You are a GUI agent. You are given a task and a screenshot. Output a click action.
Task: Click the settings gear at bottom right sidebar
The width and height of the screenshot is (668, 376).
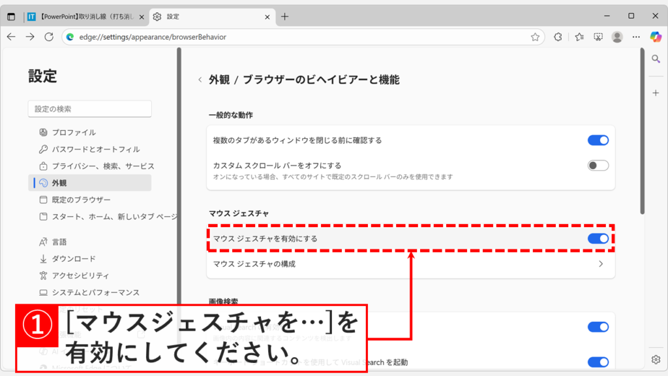point(656,359)
